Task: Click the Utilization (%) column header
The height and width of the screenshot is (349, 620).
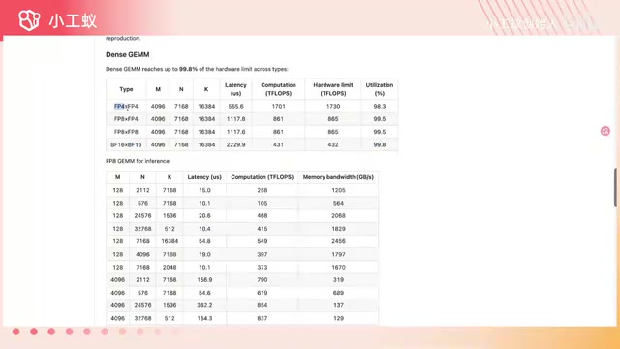Action: 379,89
